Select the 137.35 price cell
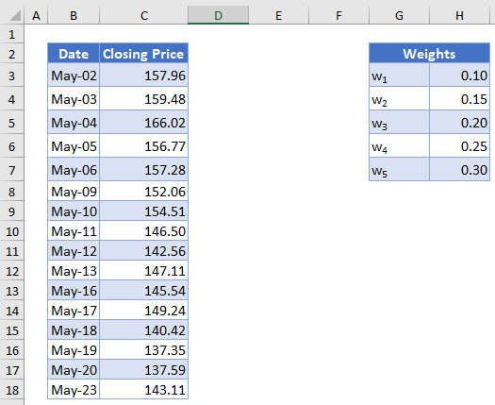The image size is (495, 405). (x=143, y=349)
